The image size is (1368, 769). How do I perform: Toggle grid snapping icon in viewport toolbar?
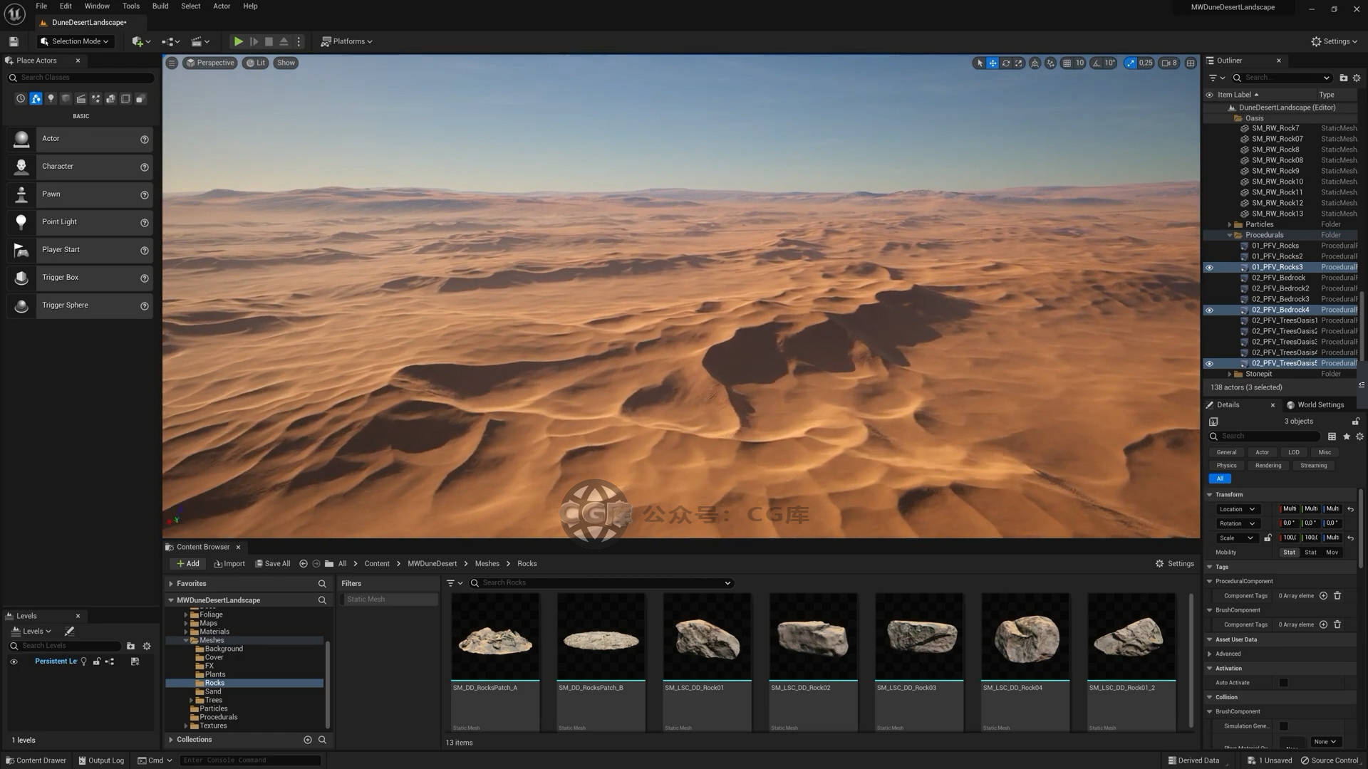click(x=1067, y=63)
